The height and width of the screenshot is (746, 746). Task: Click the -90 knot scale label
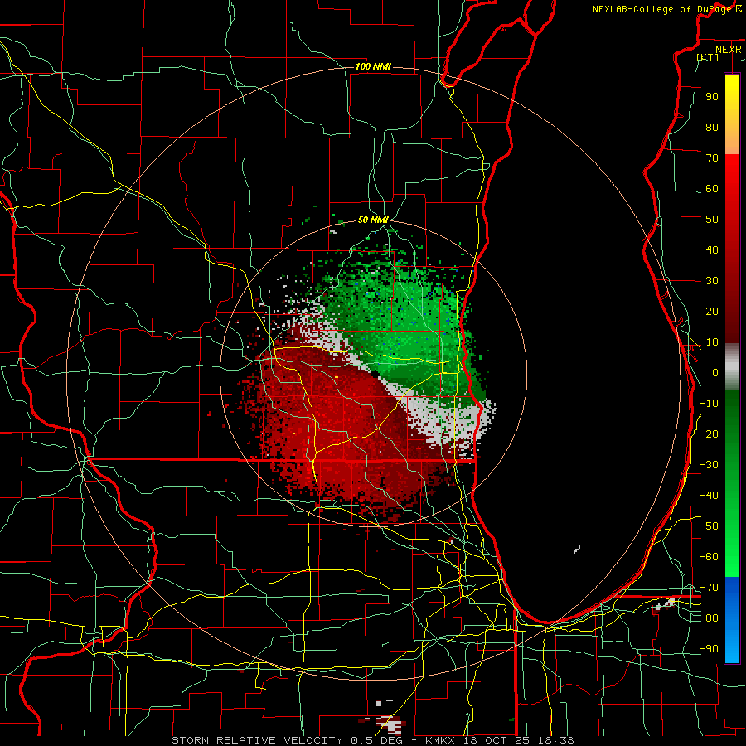click(x=709, y=649)
